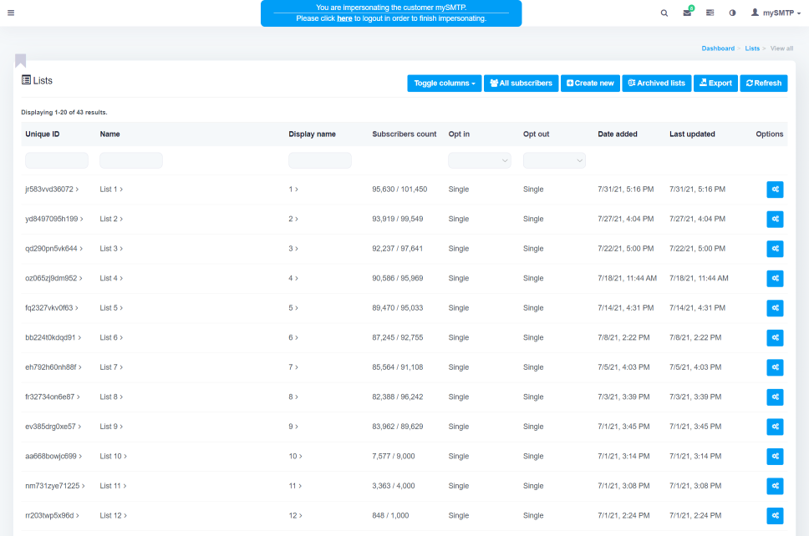This screenshot has height=536, width=809.
Task: Click the Export button
Action: (715, 83)
